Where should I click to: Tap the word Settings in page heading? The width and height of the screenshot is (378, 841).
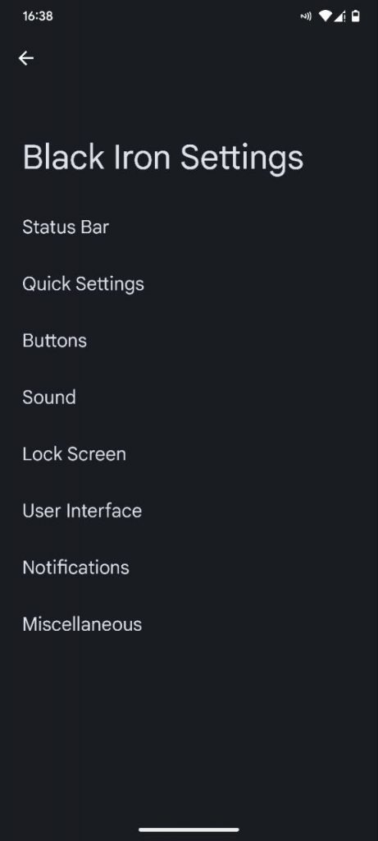pos(242,159)
